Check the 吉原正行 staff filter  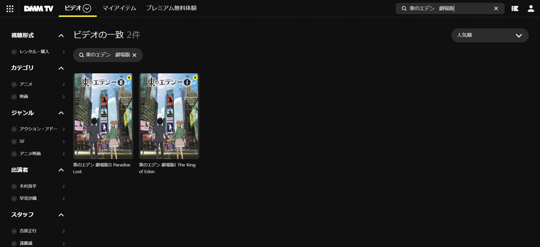tap(14, 231)
